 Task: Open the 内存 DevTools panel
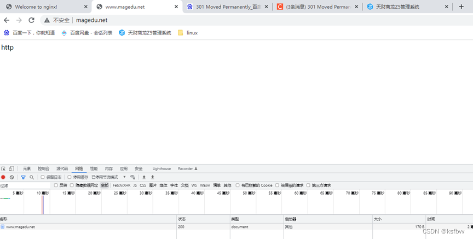pos(109,169)
